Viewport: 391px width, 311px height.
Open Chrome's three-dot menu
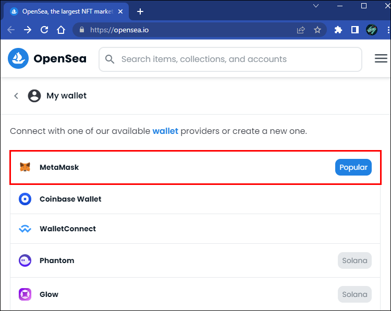[x=385, y=30]
